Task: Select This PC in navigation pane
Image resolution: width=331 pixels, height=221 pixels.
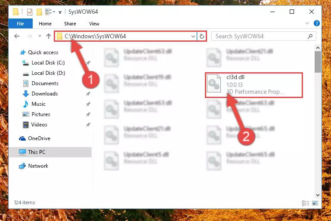Action: (x=37, y=152)
